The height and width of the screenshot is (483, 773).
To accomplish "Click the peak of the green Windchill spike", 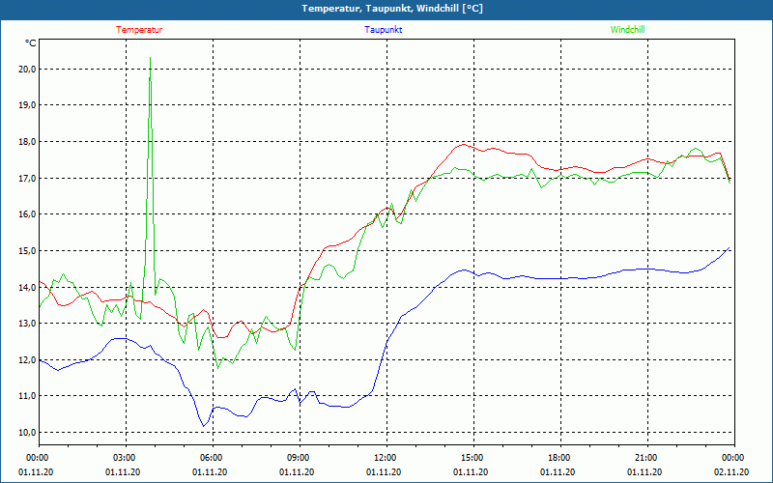I will pyautogui.click(x=150, y=58).
